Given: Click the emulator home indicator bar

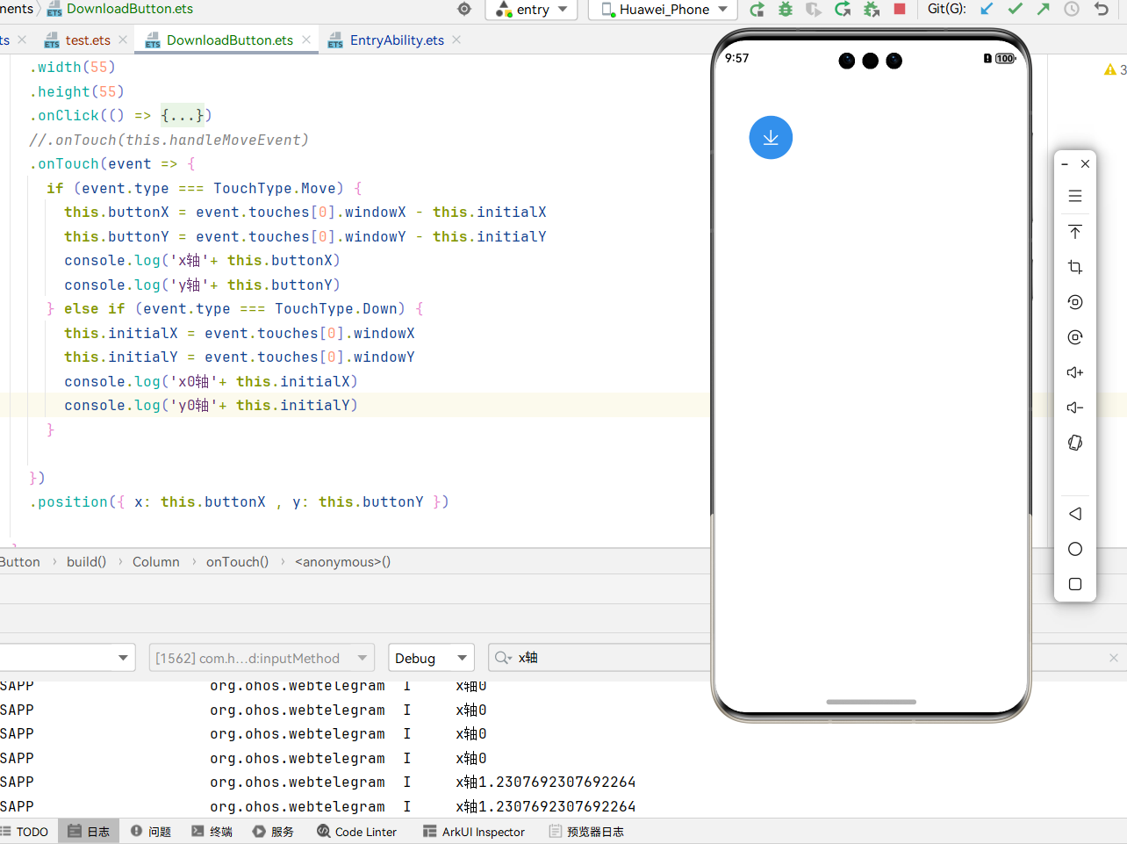Looking at the screenshot, I should (872, 702).
